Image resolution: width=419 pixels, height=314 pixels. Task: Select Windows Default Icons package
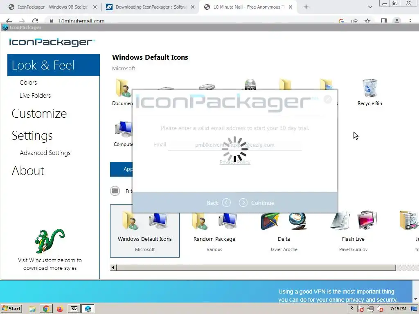pyautogui.click(x=145, y=231)
